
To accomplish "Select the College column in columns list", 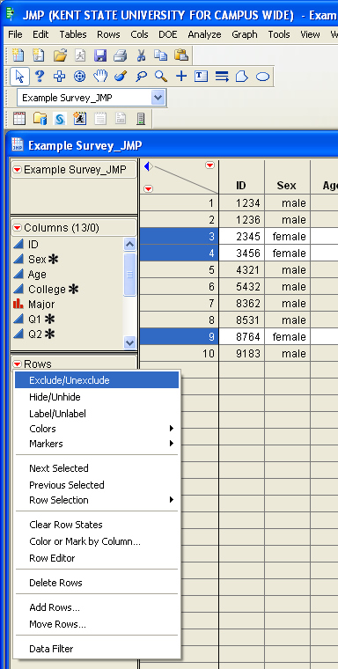I will click(x=47, y=290).
